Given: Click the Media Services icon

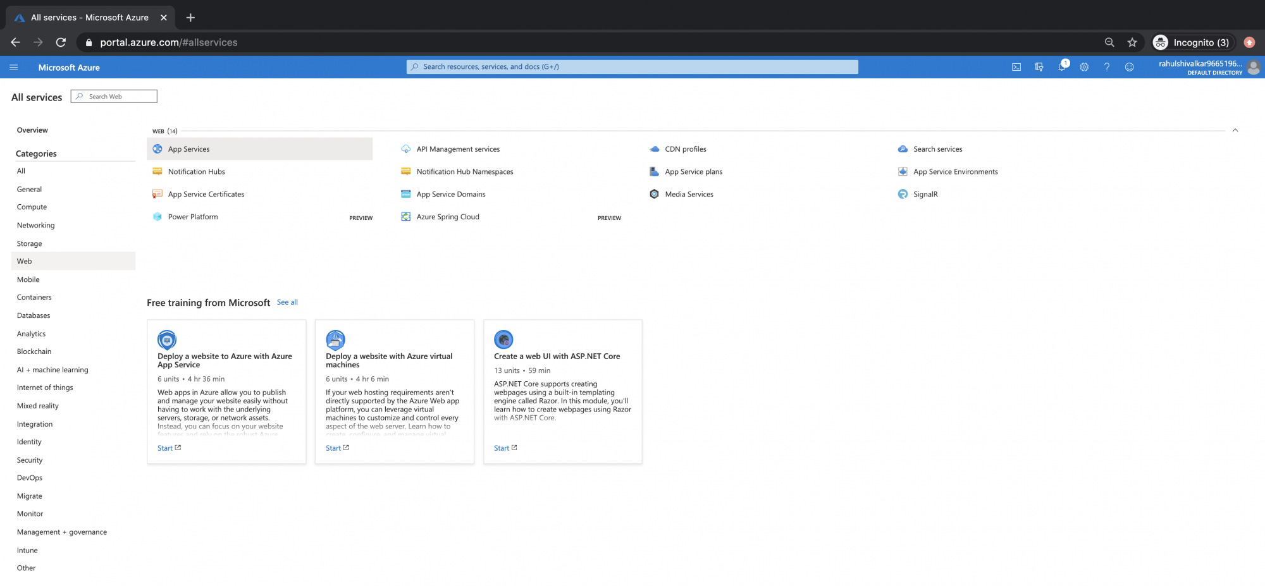Looking at the screenshot, I should coord(654,194).
